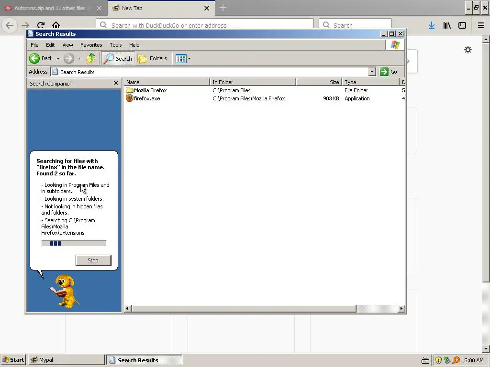Click the Forward arrow in Explorer toolbar

(69, 58)
